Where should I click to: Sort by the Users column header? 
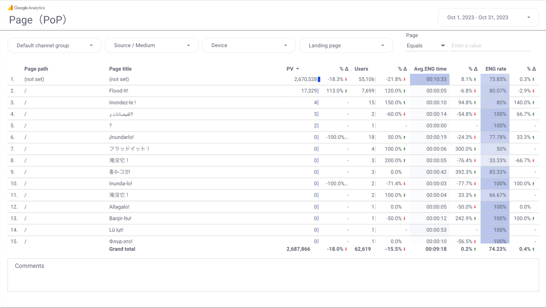coord(361,69)
